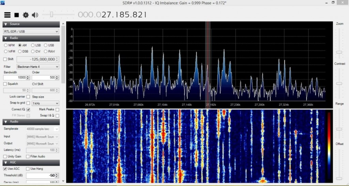
Task: Select the NFM demodulation mode
Action: tap(6, 45)
